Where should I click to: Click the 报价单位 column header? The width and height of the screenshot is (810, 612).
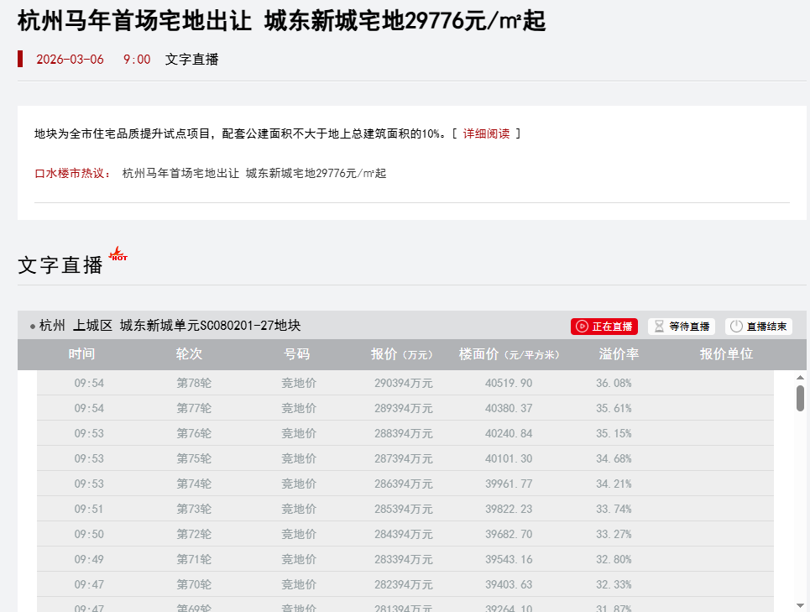coord(726,354)
